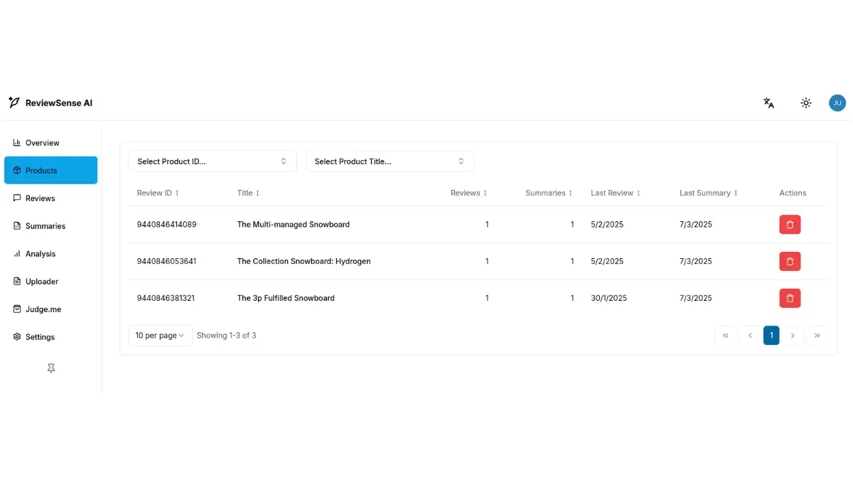Delete The Collection Snowboard: Hydrogen row

[790, 262]
